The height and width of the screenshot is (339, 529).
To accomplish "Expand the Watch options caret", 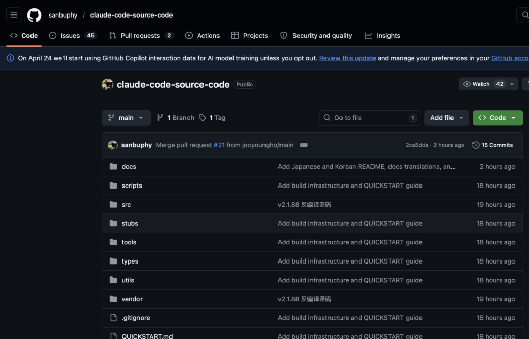I will point(512,84).
